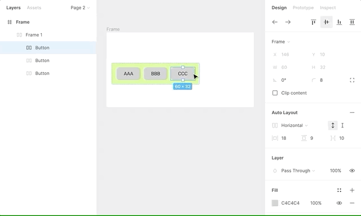Click item spacing value 10
The width and height of the screenshot is (361, 216).
point(341,138)
